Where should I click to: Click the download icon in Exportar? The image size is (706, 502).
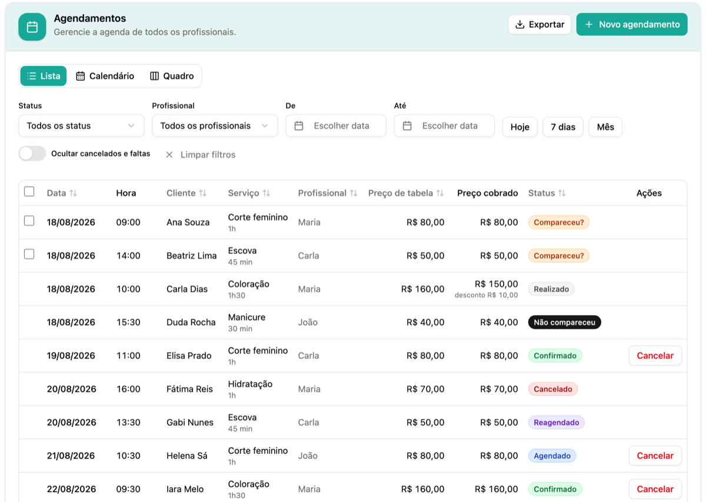coord(519,25)
